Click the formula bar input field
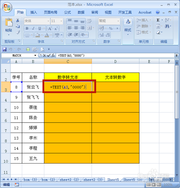Viewport: 180px width, 188px height. (x=115, y=55)
